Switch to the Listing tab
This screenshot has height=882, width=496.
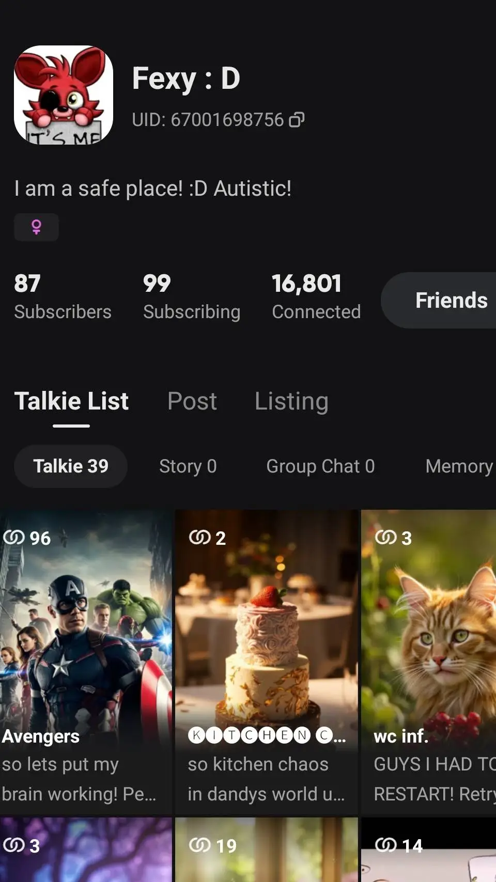coord(291,401)
